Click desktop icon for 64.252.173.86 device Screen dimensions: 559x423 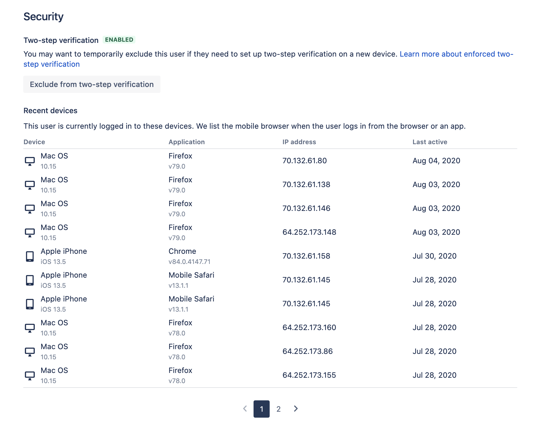point(30,352)
